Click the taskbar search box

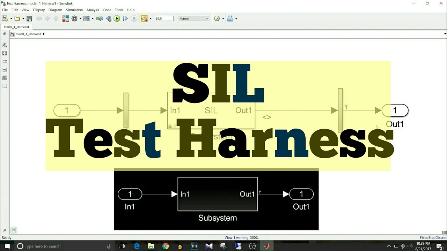(x=65, y=246)
